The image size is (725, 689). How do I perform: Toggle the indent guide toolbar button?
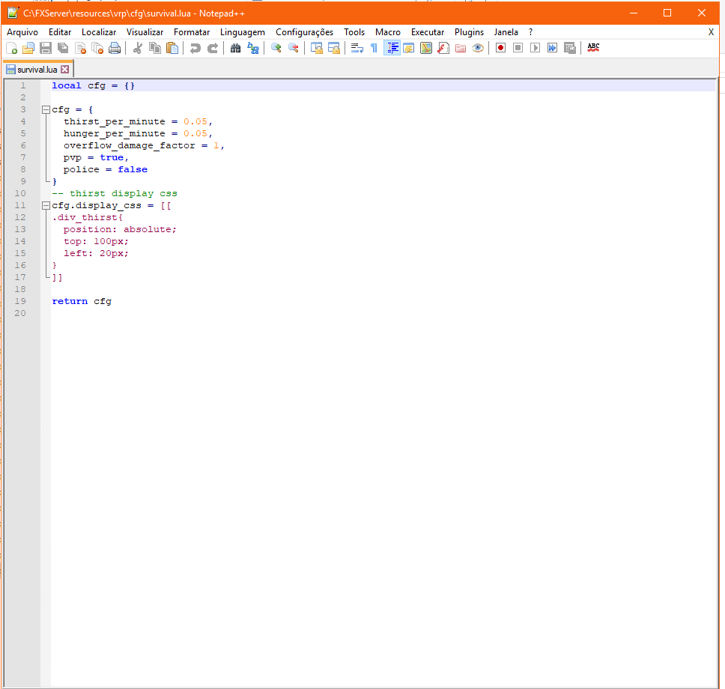392,48
